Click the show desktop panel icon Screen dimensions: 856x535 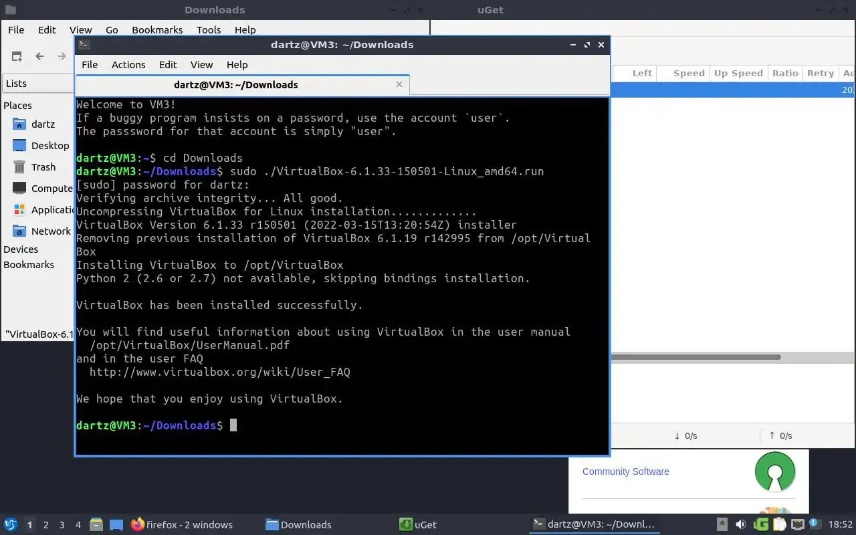click(116, 525)
